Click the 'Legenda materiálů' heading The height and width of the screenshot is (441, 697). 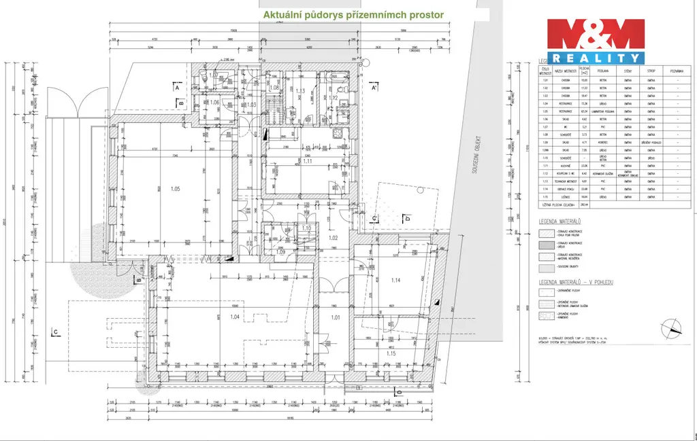[x=561, y=222]
